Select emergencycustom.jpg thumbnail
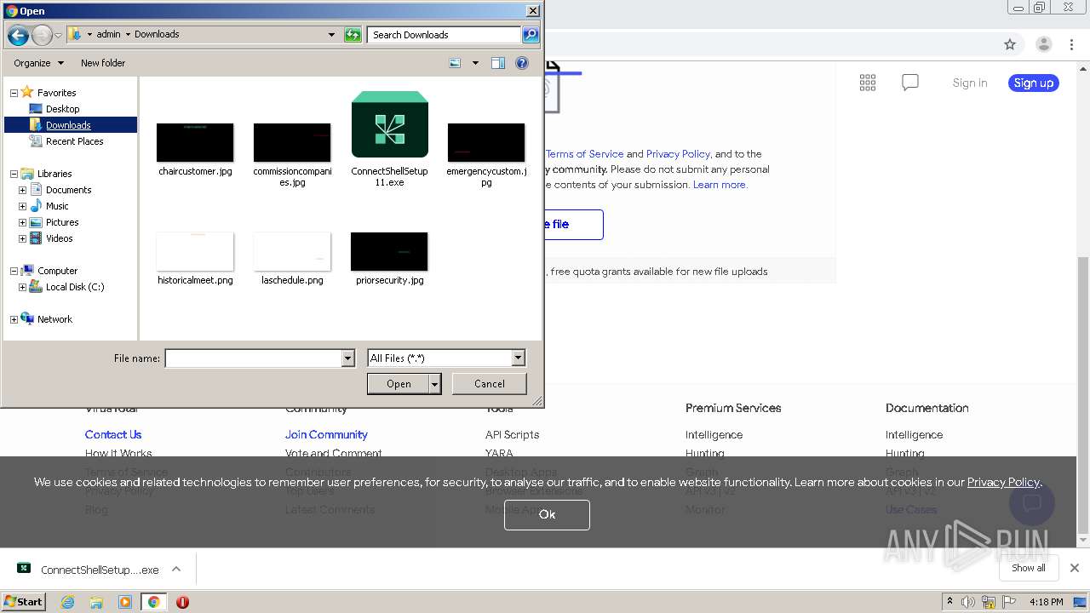1090x613 pixels. pyautogui.click(x=486, y=142)
